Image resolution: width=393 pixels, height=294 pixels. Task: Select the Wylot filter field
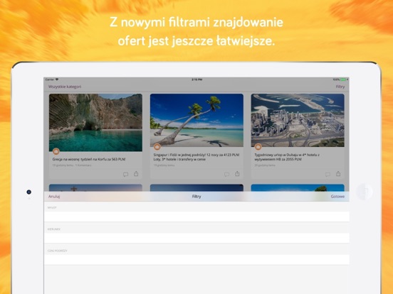197,217
